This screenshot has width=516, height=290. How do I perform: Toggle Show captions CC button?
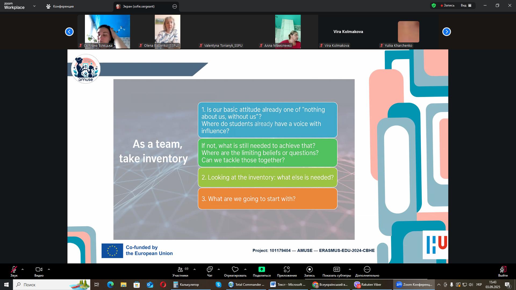[x=336, y=270]
